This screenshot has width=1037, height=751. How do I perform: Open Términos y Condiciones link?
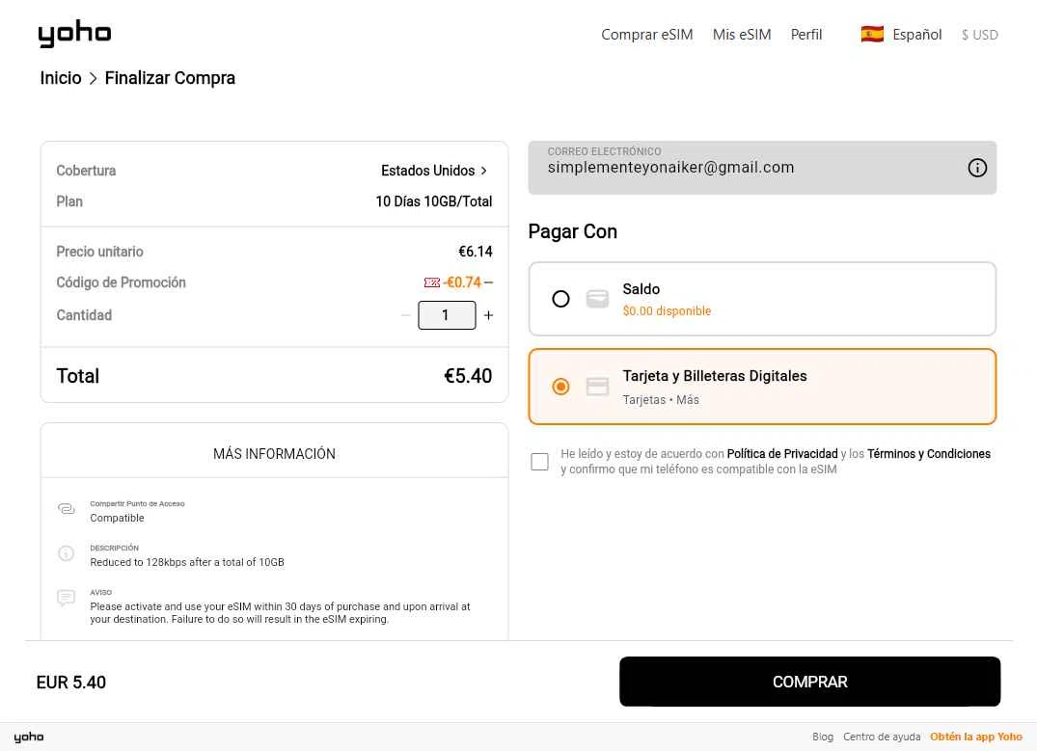(x=929, y=453)
